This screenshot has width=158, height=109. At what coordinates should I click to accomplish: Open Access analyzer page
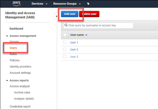coord(20,86)
